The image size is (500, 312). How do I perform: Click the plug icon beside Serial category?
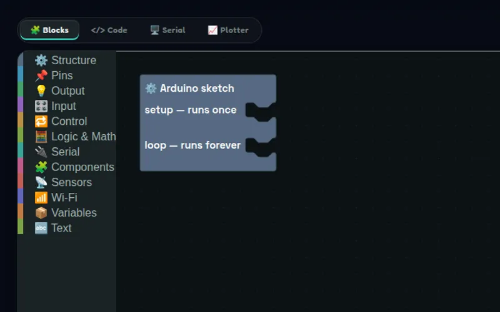tap(41, 152)
